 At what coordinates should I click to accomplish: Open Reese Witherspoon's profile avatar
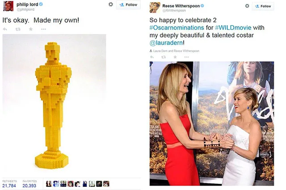click(155, 8)
